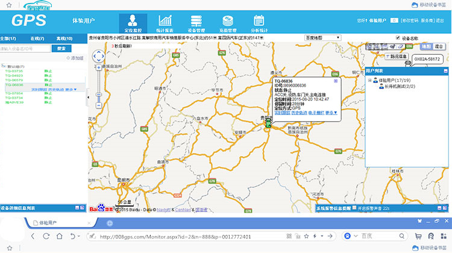Click the device name/ID search field

pyautogui.click(x=25, y=49)
